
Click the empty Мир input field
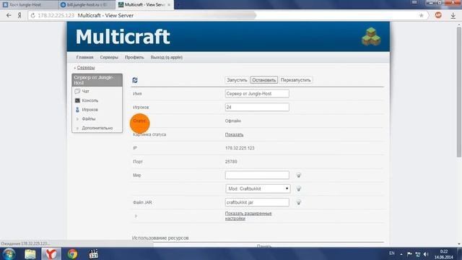click(x=257, y=175)
